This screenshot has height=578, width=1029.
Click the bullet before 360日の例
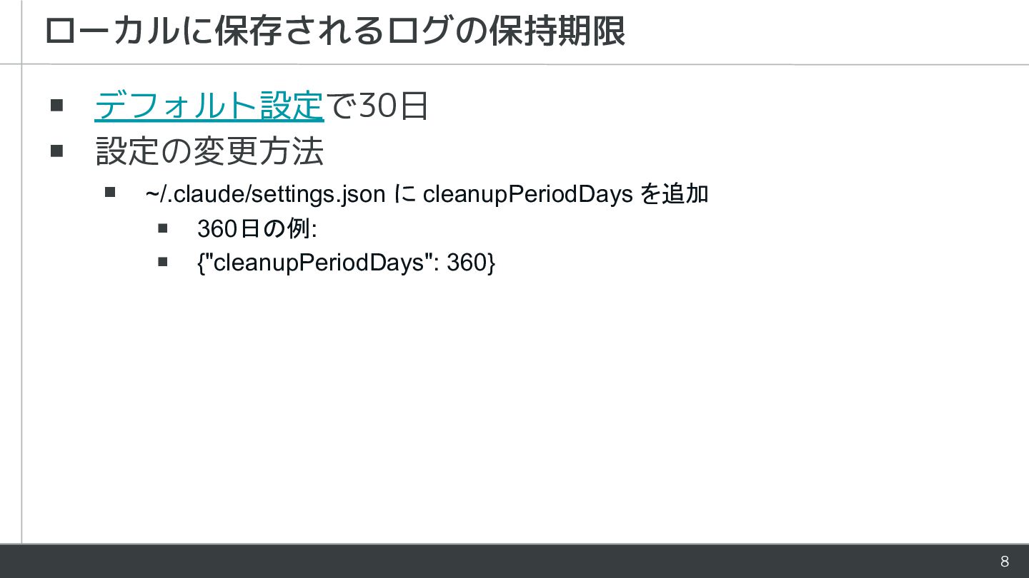pyautogui.click(x=162, y=228)
